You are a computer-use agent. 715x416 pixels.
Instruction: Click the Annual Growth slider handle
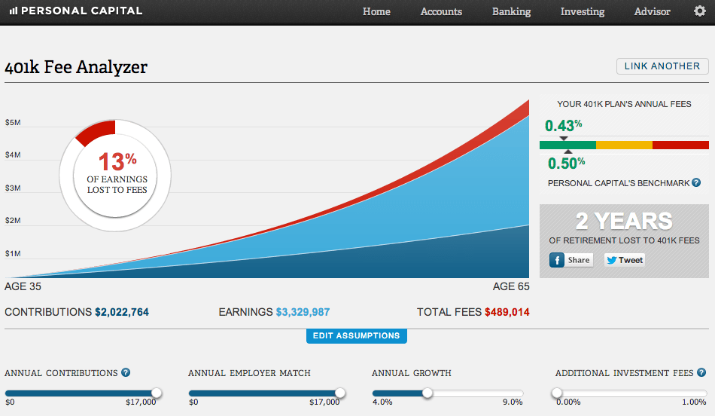click(x=427, y=393)
